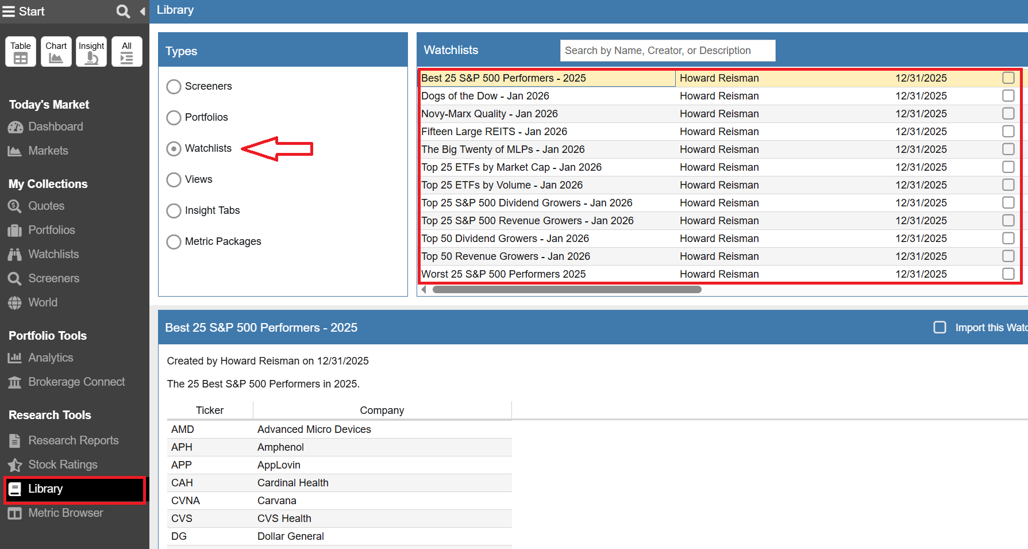
Task: Click the watchlist search input field
Action: [667, 51]
